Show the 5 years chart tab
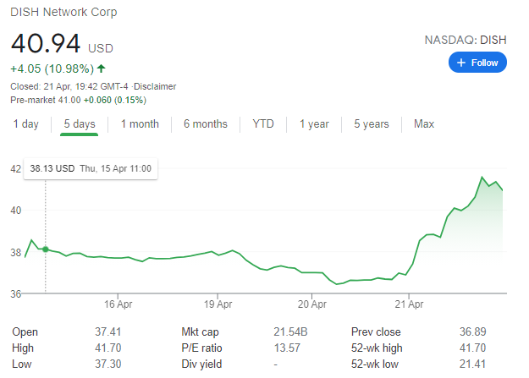This screenshot has height=378, width=529. click(x=372, y=124)
